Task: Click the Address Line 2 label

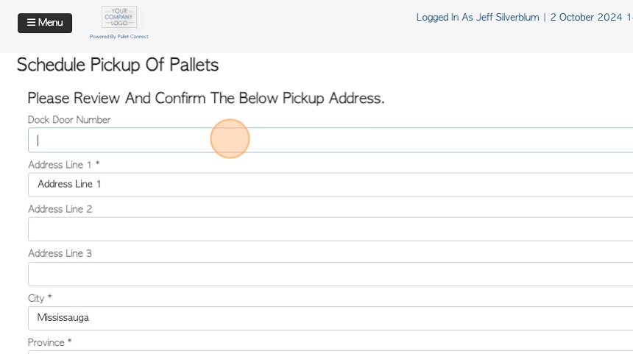Action: point(60,209)
